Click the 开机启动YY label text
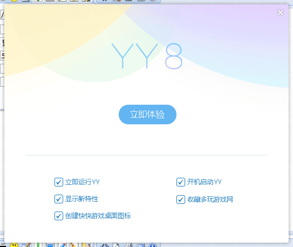This screenshot has height=247, width=293. (x=204, y=182)
